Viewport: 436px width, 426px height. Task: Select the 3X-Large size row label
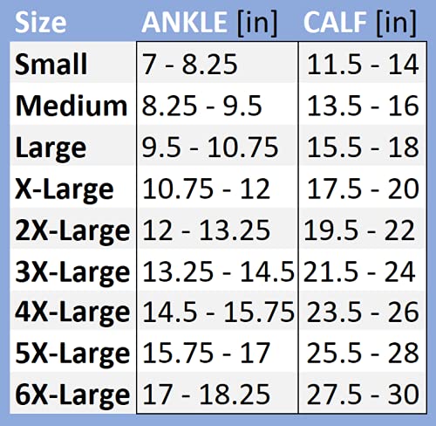(72, 273)
